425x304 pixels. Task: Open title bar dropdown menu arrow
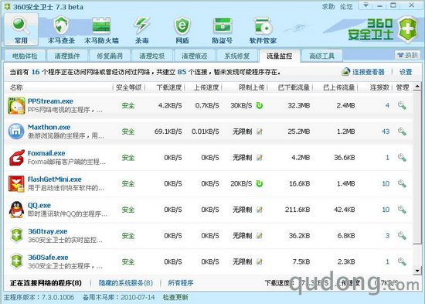tap(366, 5)
